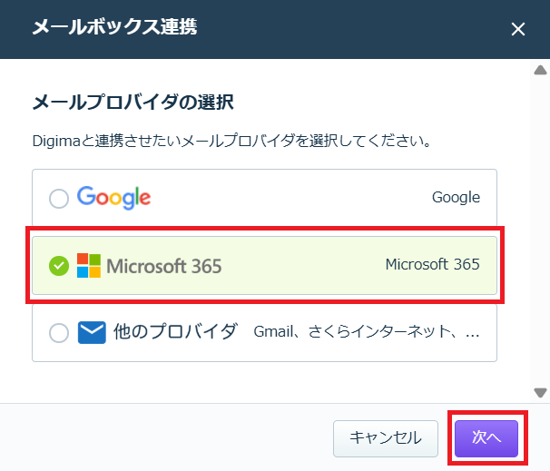550x471 pixels.
Task: Close the メールボックス連携 dialog with X
Action: (517, 29)
